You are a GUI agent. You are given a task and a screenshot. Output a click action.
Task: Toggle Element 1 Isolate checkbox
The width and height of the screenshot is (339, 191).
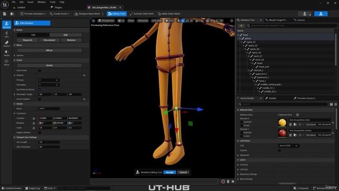(242, 136)
